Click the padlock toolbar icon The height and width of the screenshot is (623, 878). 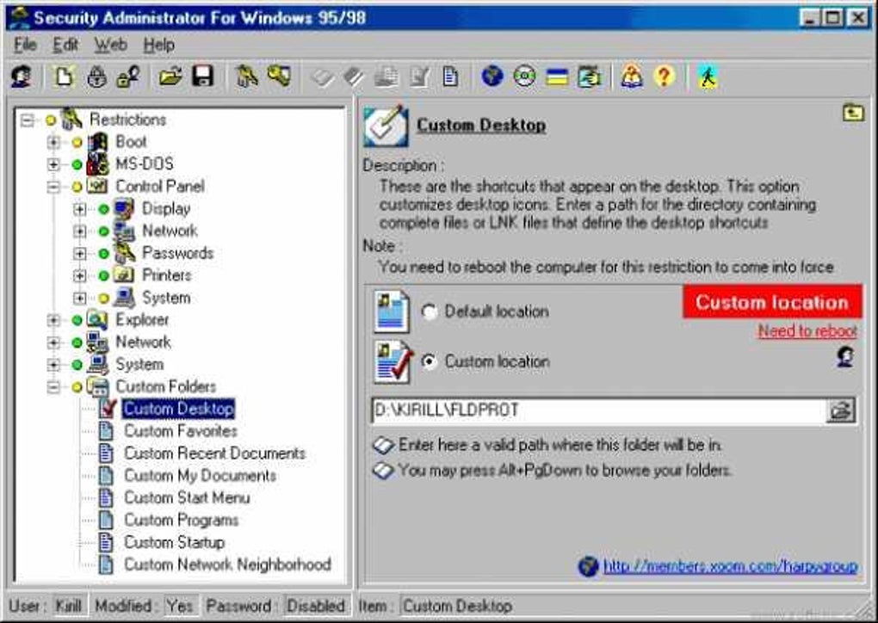tap(96, 77)
